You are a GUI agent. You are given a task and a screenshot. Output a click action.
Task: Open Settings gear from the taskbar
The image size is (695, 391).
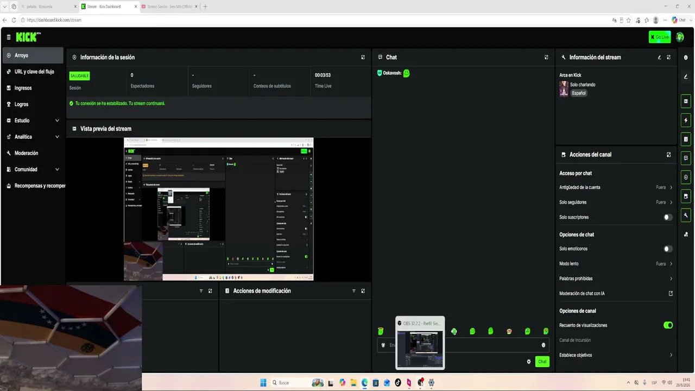pos(432,382)
